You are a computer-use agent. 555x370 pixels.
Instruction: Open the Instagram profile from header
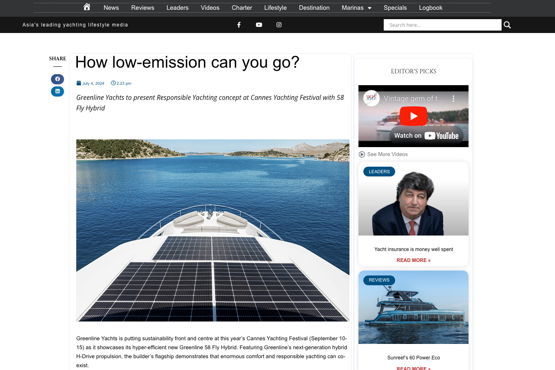pyautogui.click(x=279, y=25)
